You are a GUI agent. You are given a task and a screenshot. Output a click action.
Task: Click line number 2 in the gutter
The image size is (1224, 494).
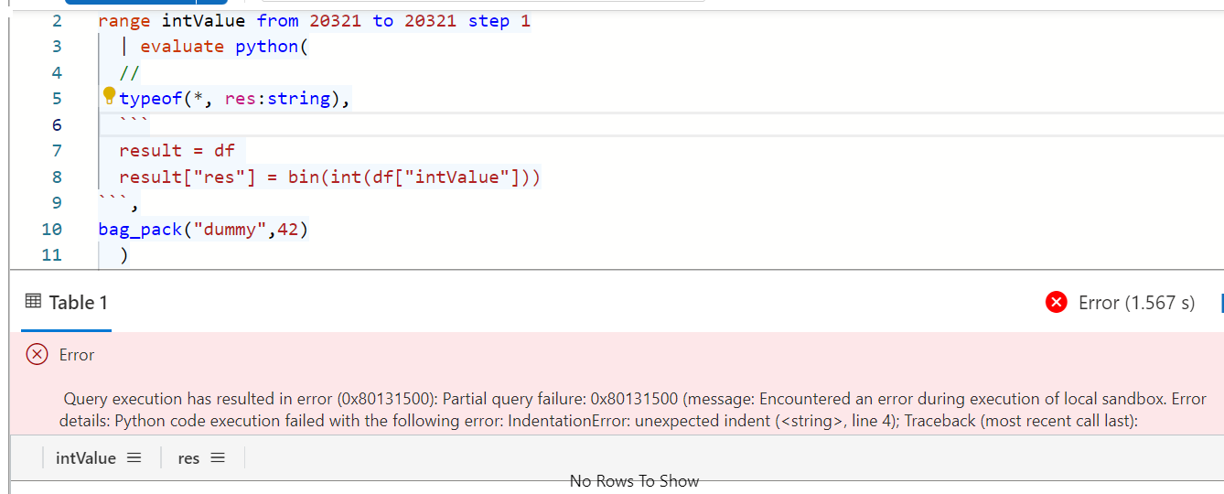pos(57,20)
